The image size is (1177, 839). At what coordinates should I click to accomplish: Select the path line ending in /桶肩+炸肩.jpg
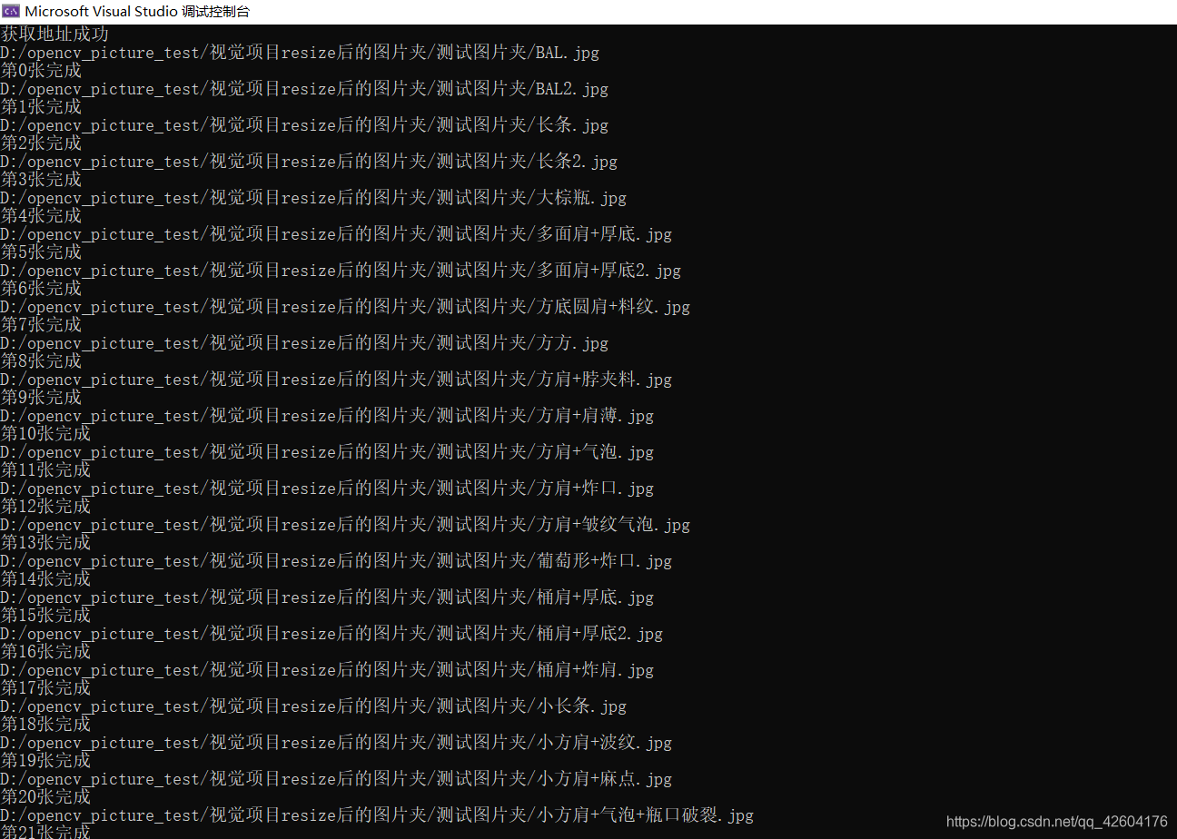pos(327,670)
